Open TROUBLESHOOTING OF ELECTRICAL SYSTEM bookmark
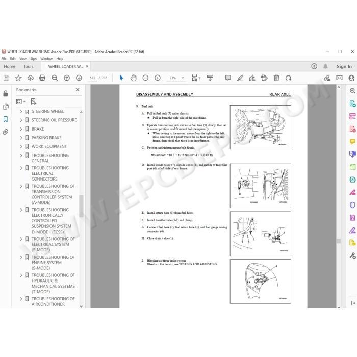The width and height of the screenshot is (357, 357). click(x=53, y=244)
